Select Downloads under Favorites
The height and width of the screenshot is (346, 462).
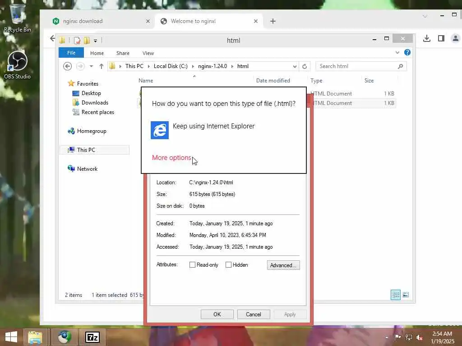pos(95,103)
